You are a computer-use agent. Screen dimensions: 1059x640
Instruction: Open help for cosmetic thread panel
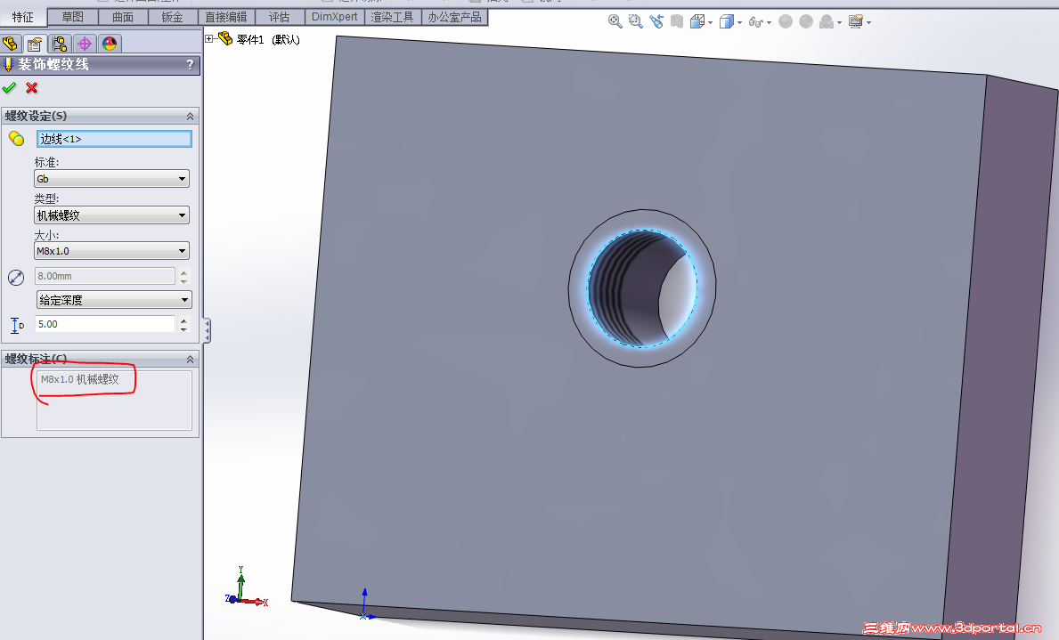(x=190, y=65)
